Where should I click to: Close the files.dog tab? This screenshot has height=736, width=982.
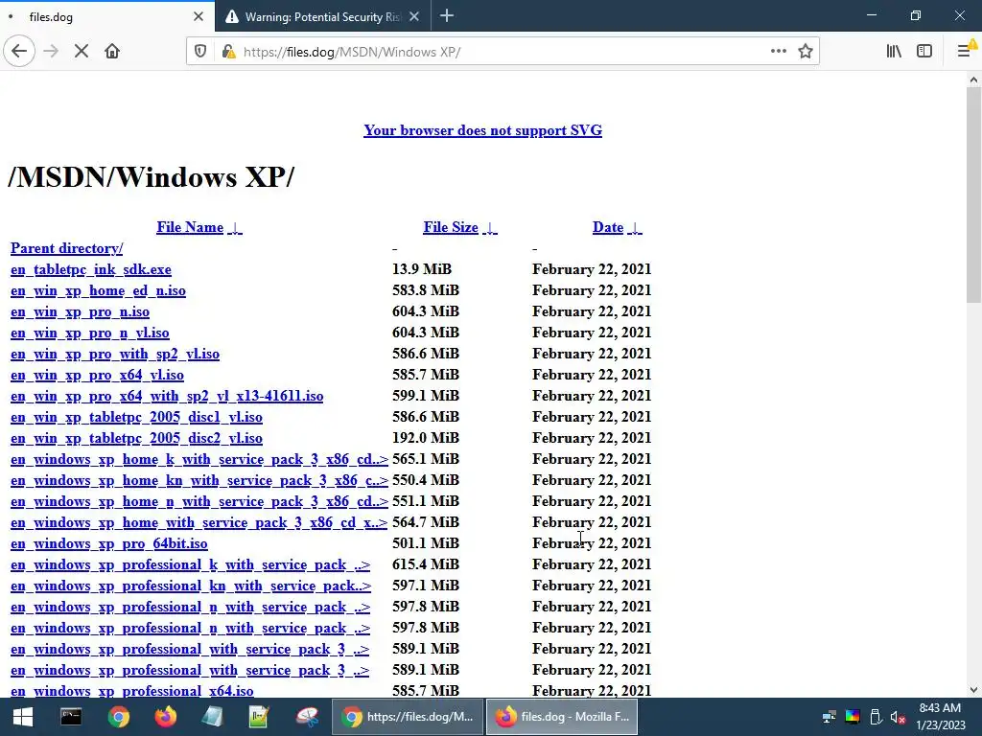199,17
